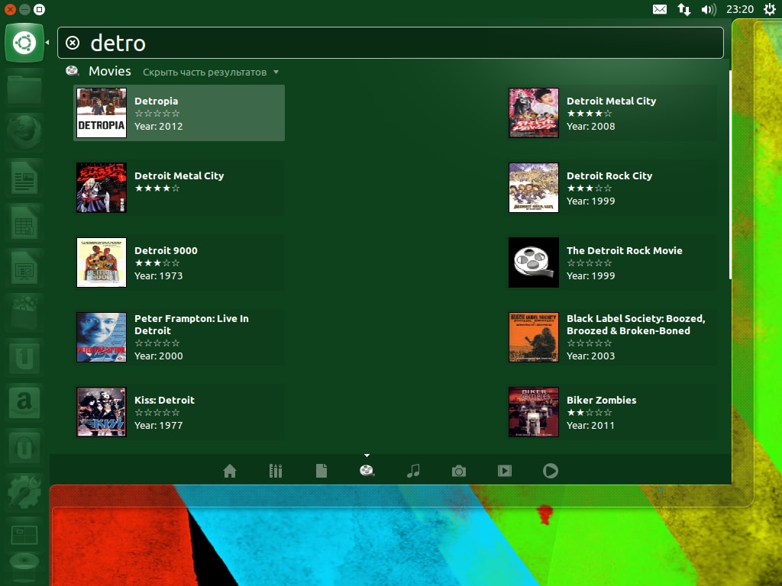Click the Detropia poster thumbnail
782x586 pixels.
click(x=102, y=113)
